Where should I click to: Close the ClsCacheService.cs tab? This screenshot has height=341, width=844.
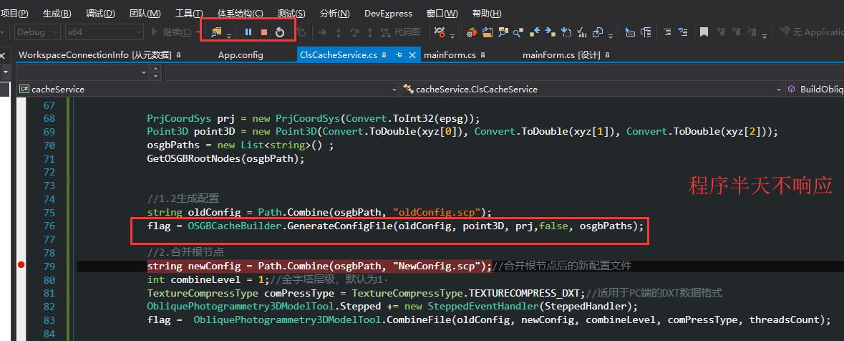412,55
